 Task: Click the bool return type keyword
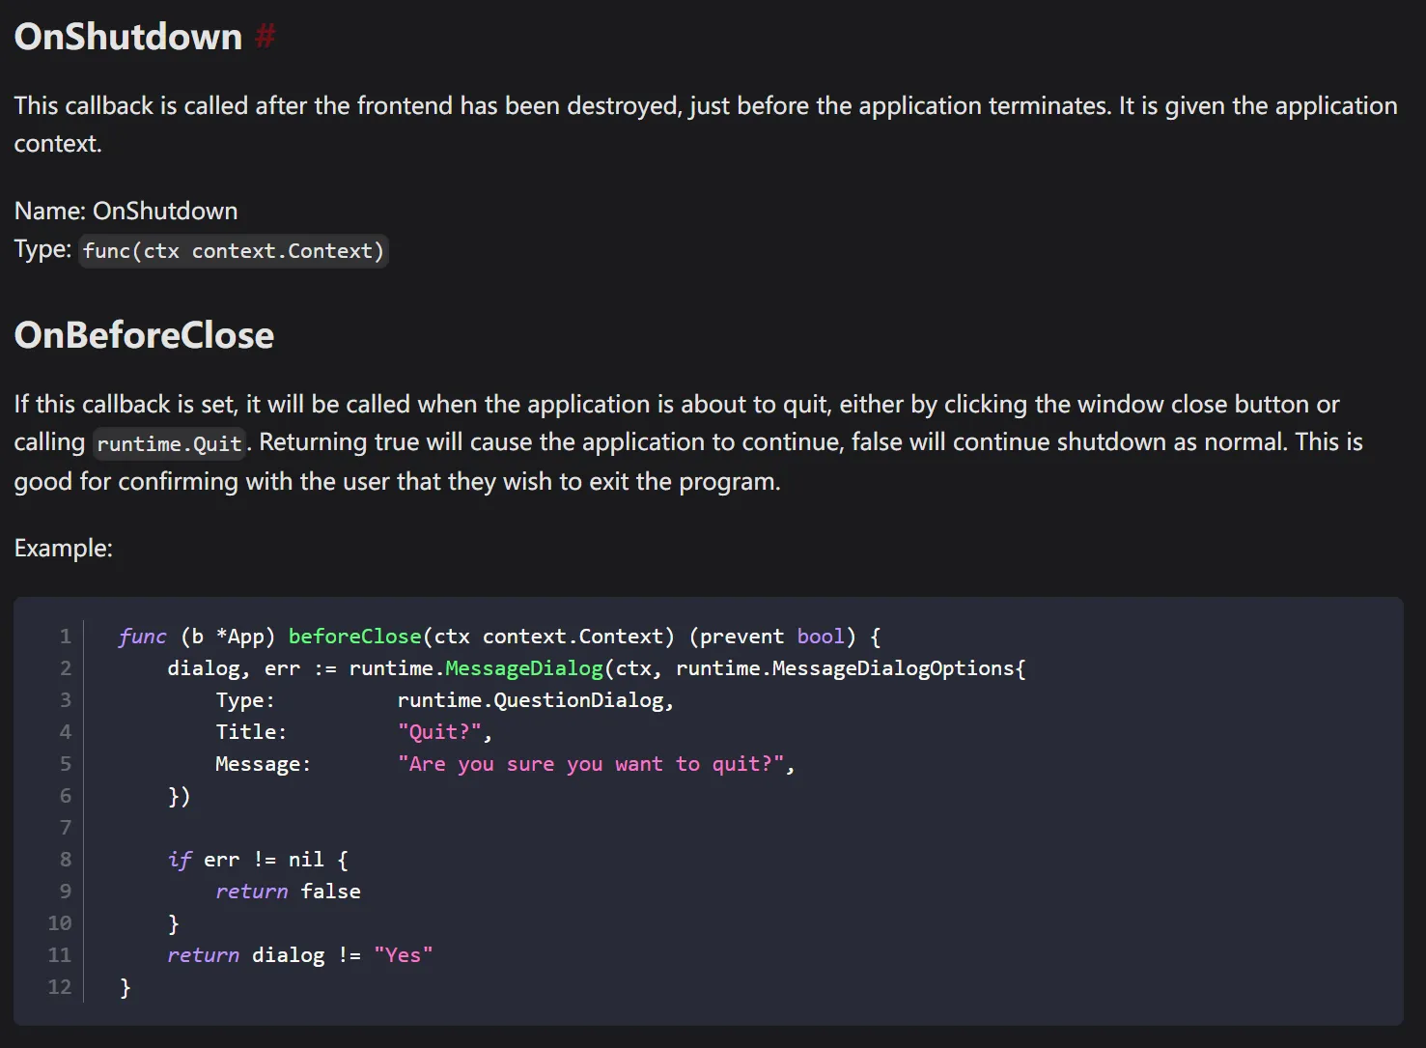tap(821, 637)
